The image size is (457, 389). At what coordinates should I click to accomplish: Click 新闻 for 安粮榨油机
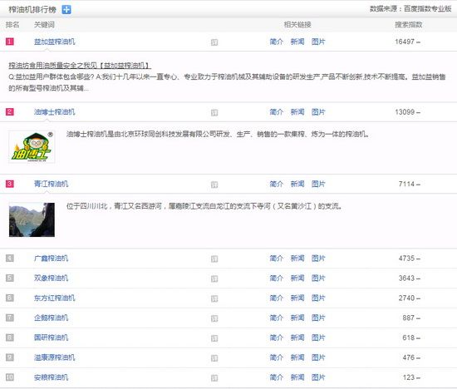tap(297, 377)
